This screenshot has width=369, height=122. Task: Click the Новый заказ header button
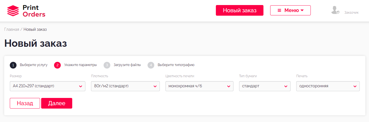click(x=239, y=10)
